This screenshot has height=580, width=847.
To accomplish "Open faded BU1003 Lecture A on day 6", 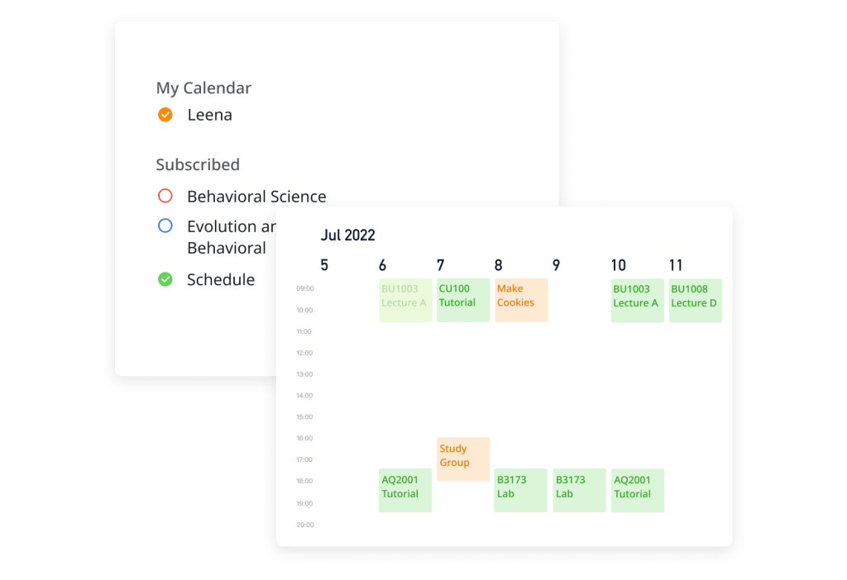I will pyautogui.click(x=405, y=300).
